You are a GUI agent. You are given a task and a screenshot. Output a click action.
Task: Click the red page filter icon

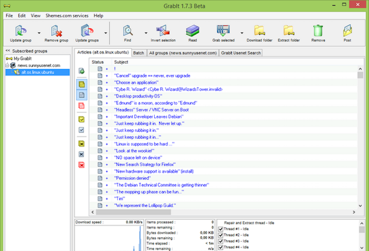click(x=81, y=106)
